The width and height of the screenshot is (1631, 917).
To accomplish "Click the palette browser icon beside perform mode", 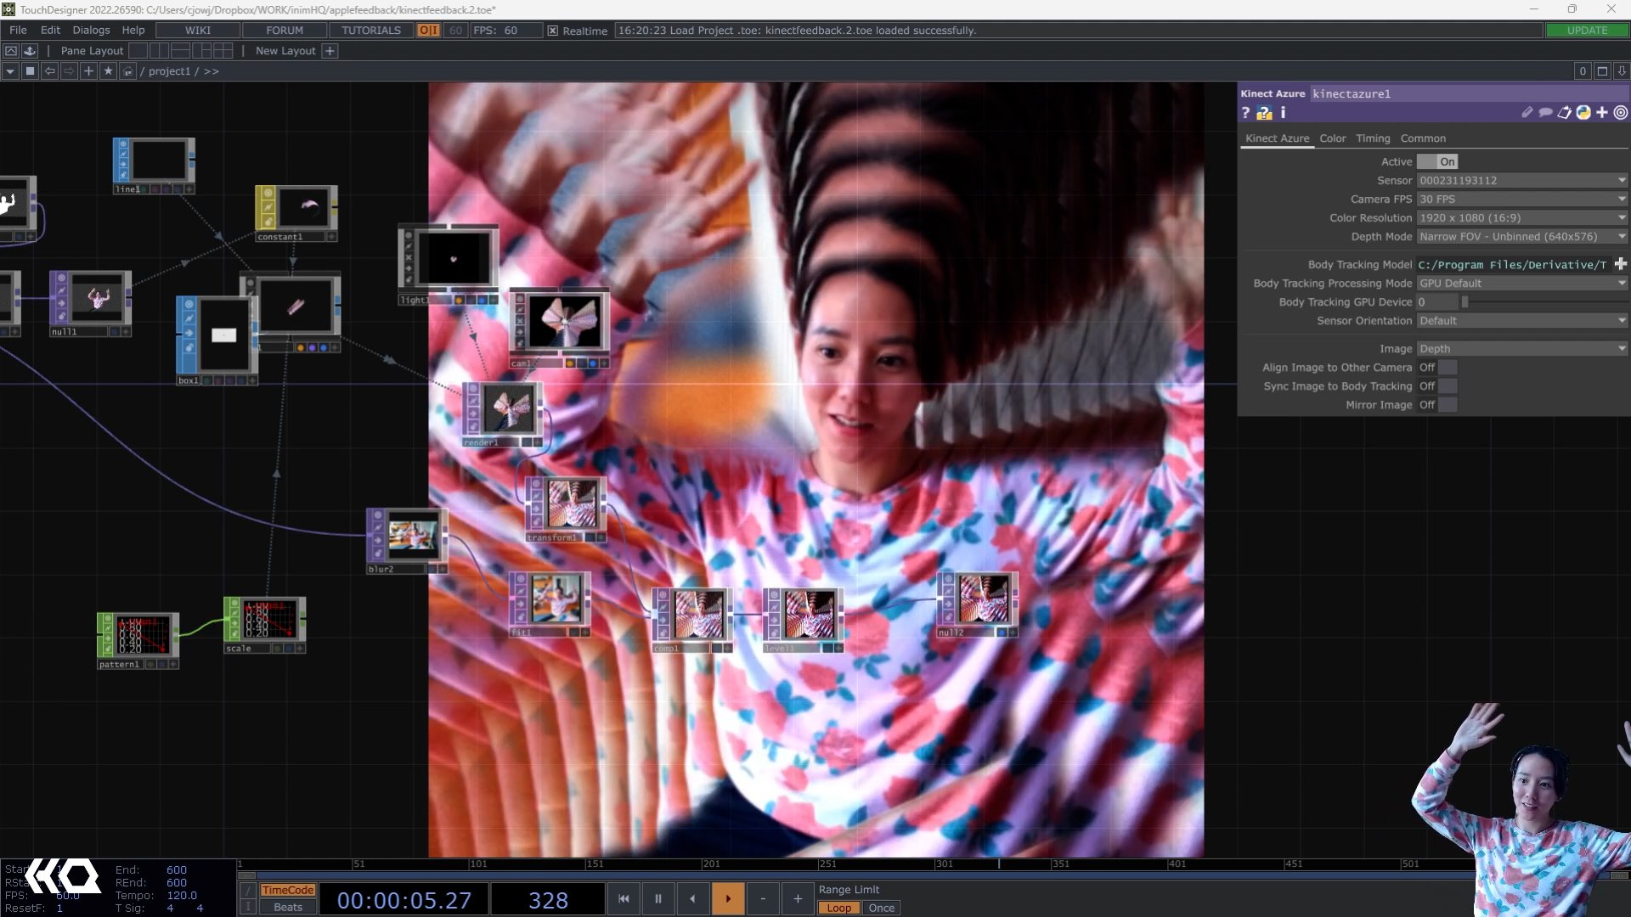I will (x=30, y=51).
